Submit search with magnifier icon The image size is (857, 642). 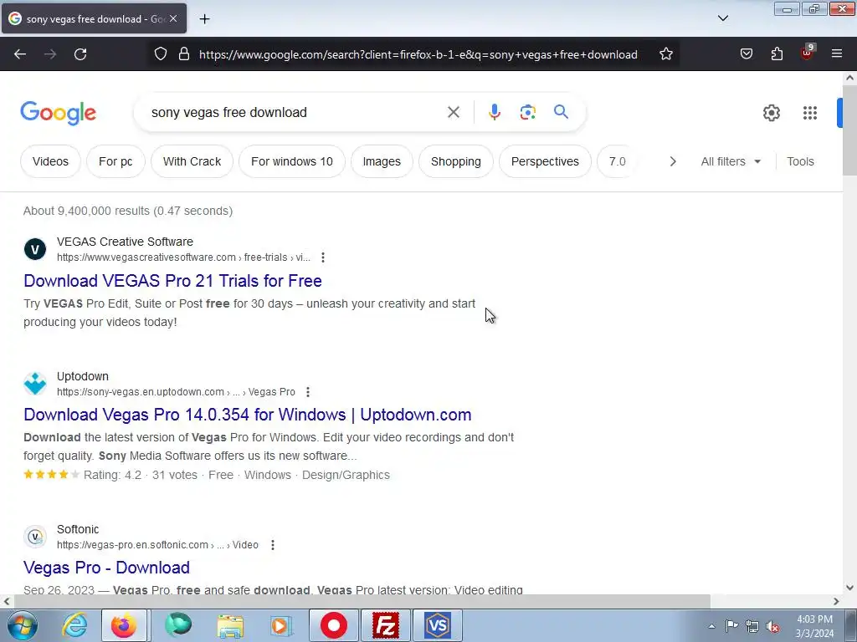561,112
